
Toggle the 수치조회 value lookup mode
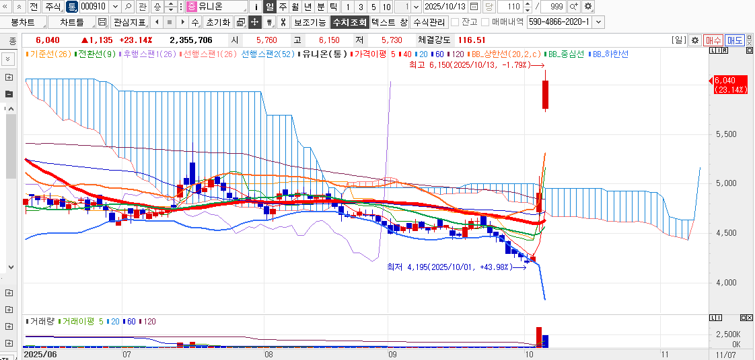(349, 22)
